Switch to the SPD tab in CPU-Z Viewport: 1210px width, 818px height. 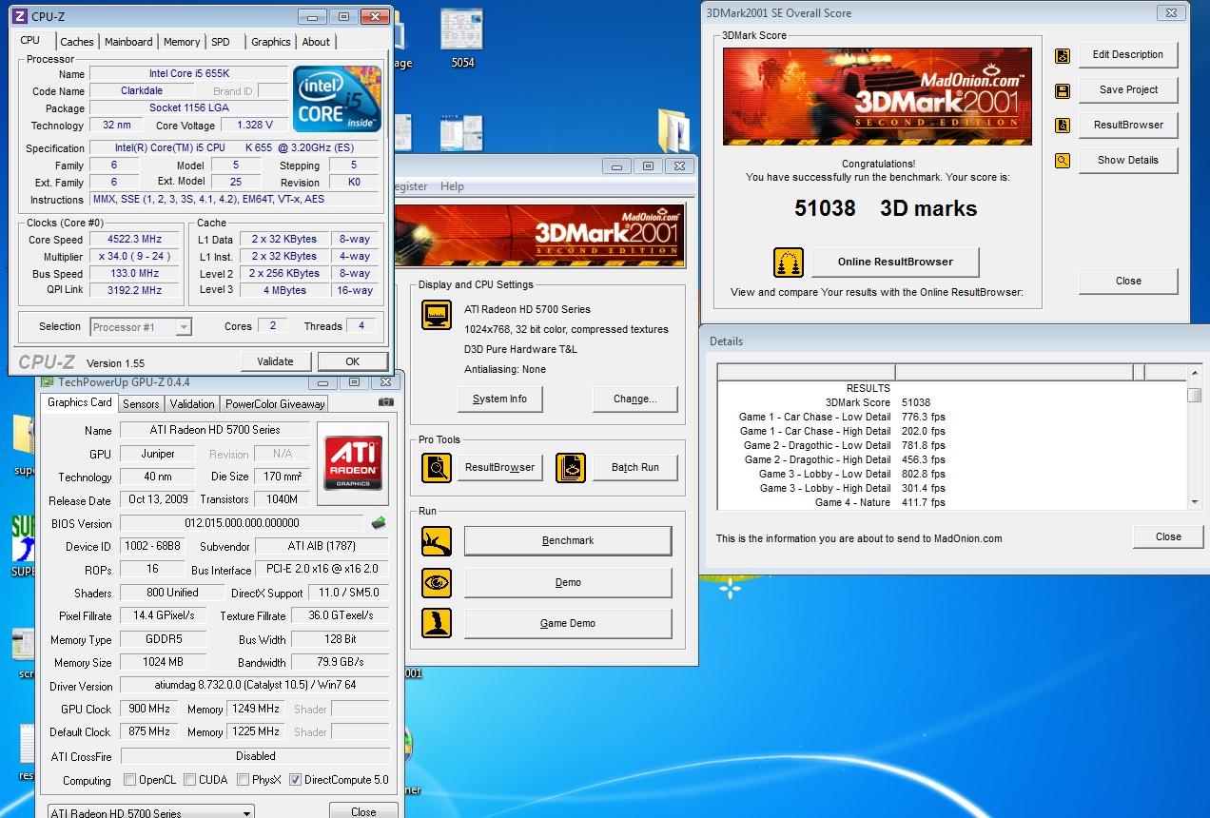click(x=221, y=42)
